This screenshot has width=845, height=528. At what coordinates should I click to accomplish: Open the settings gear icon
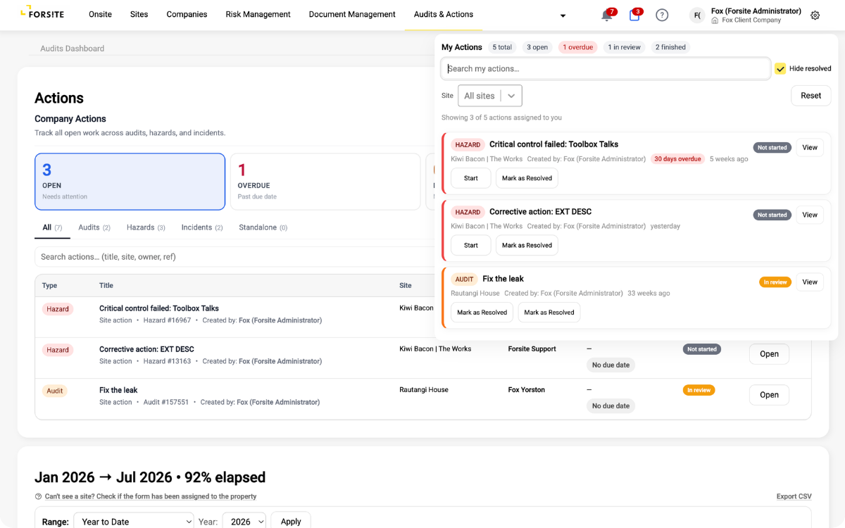815,15
